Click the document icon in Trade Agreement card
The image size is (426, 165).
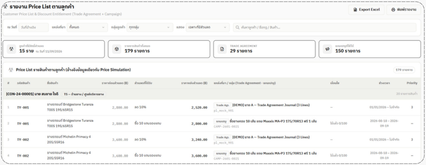click(x=222, y=49)
